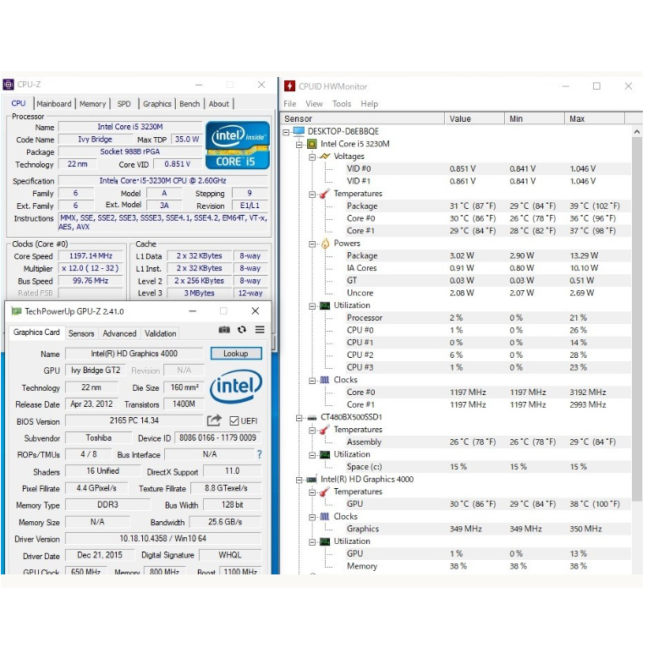The height and width of the screenshot is (659, 659).
Task: Open the Memory tab in CPU-Z
Action: point(93,104)
